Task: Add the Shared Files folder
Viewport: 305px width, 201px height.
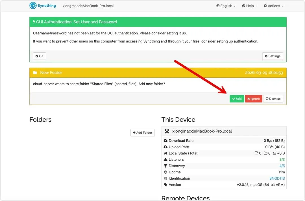Action: coord(237,99)
